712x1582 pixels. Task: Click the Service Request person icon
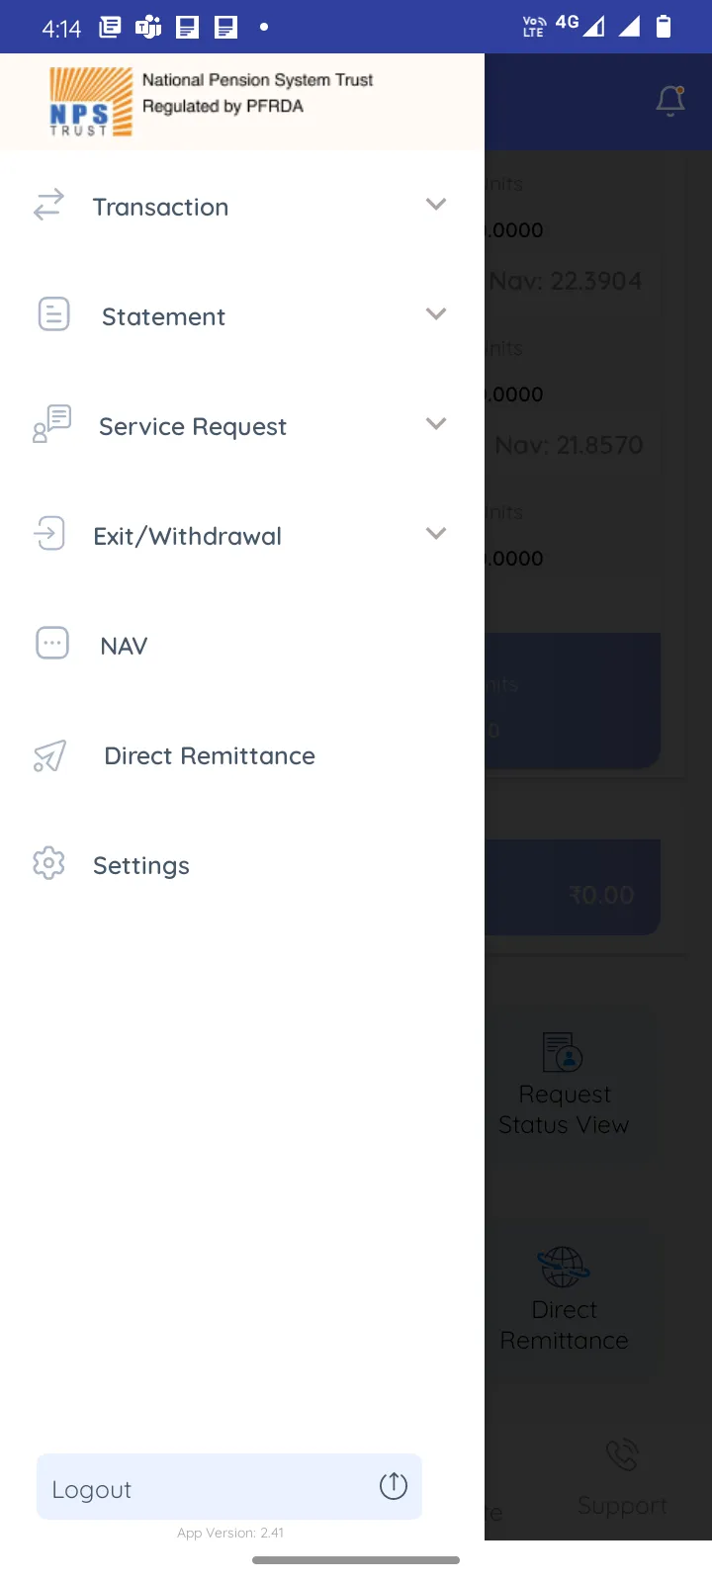click(51, 424)
